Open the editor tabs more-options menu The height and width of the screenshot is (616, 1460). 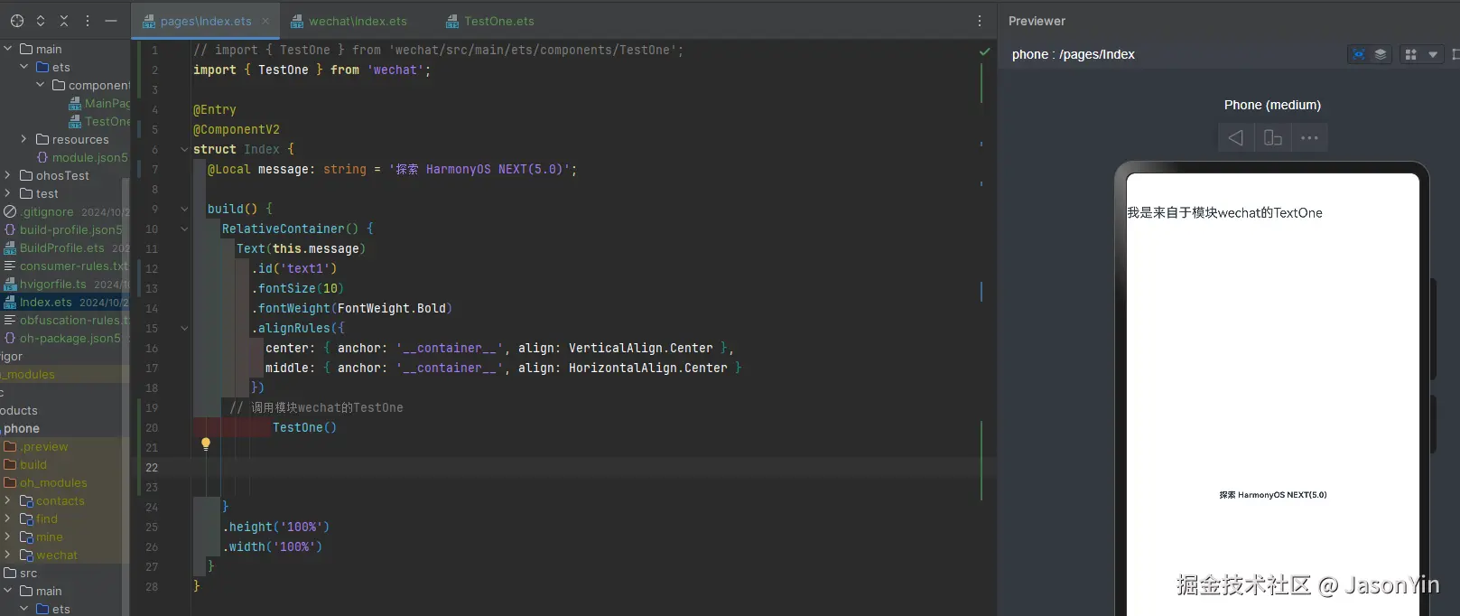click(x=980, y=21)
